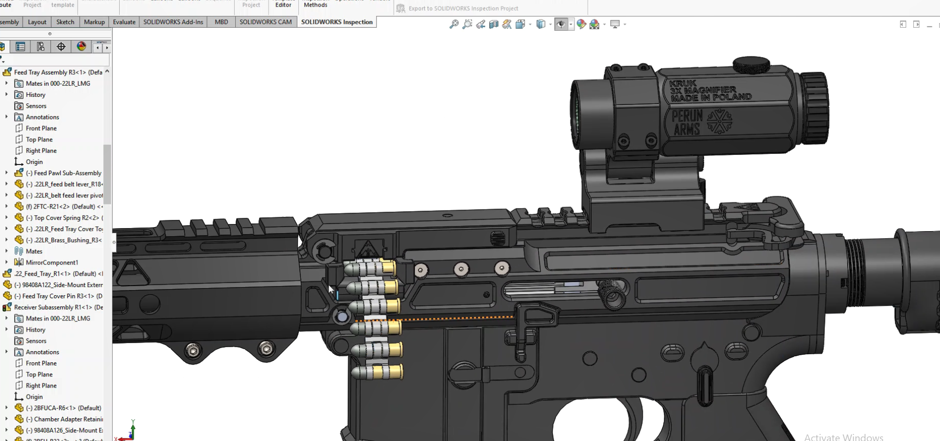Toggle the Hide/Show Items eye button
The image size is (940, 441).
click(x=560, y=24)
